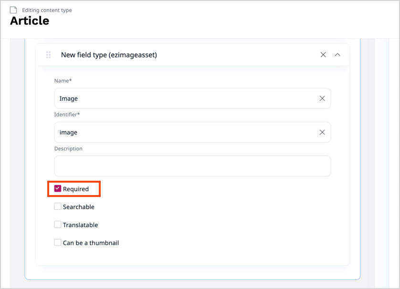Click the drag handle next to the field title
400x289 pixels.
click(x=48, y=54)
